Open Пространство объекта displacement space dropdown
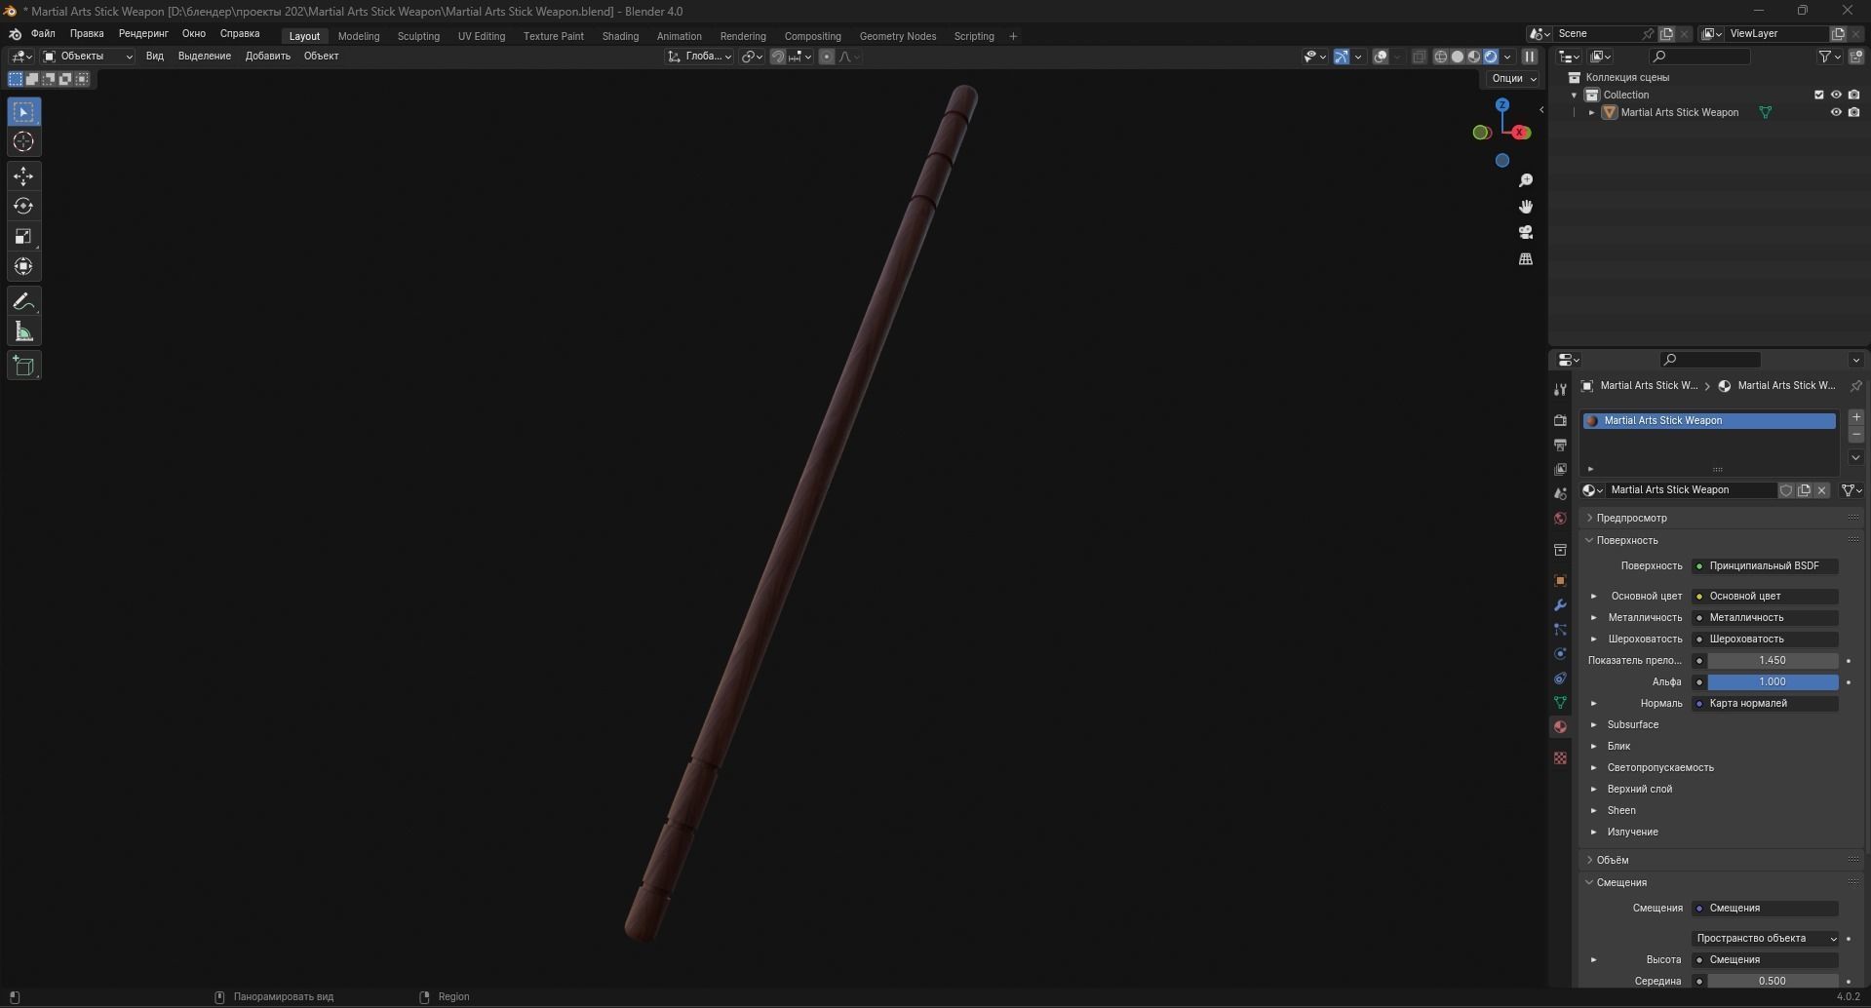This screenshot has height=1008, width=1871. pos(1765,938)
